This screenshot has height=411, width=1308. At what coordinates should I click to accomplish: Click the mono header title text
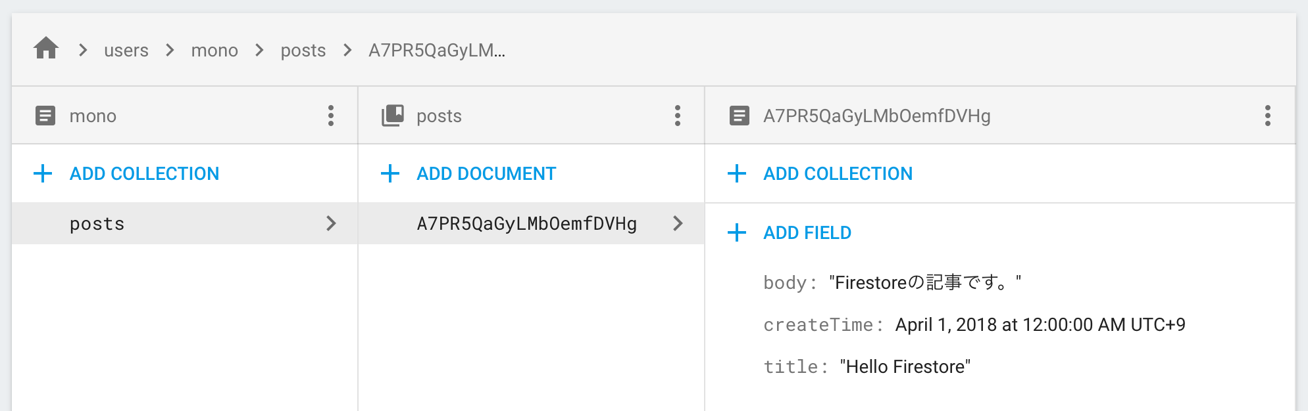[x=93, y=116]
